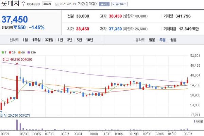Click the 거래량 value 341,796

[x=183, y=16]
